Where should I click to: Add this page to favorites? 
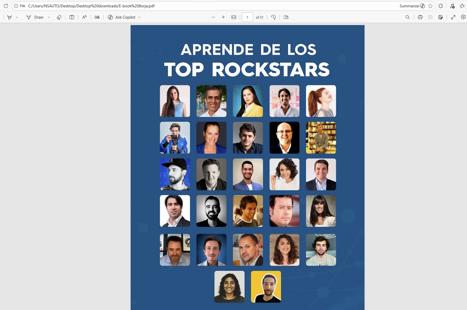(x=430, y=6)
